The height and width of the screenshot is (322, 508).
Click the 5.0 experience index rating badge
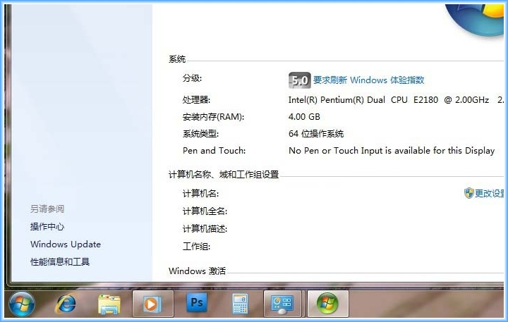(299, 80)
